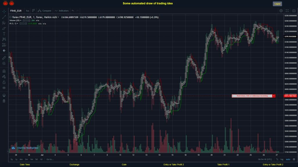298x167 pixels.
Task: Click the trash remove drawings icon
Action: pos(4,101)
